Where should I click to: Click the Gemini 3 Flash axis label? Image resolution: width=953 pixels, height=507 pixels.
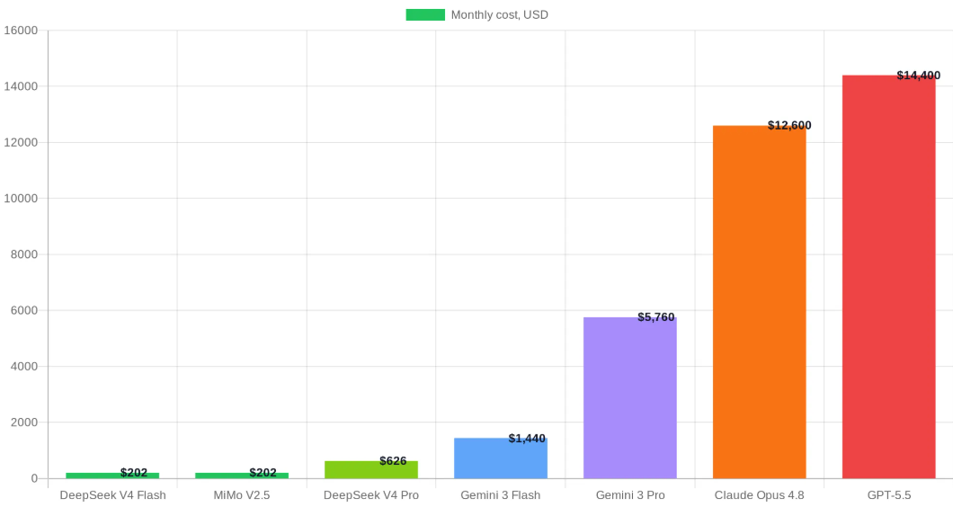point(501,495)
